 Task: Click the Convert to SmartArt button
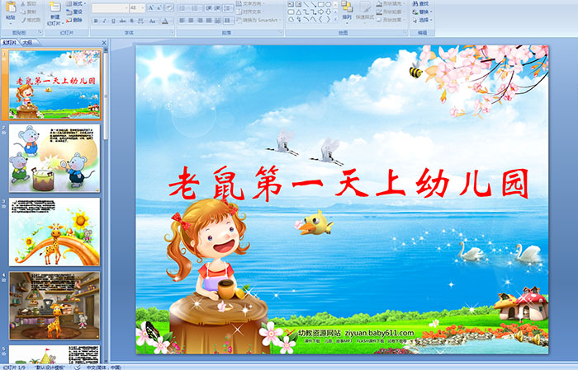point(260,21)
